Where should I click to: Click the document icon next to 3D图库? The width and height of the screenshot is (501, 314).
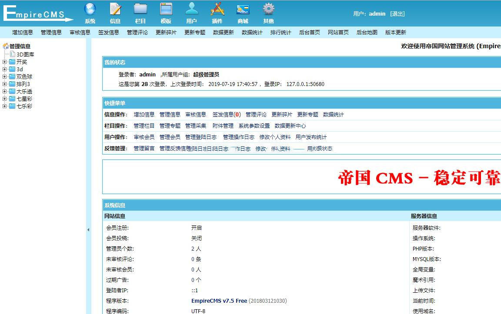click(13, 54)
